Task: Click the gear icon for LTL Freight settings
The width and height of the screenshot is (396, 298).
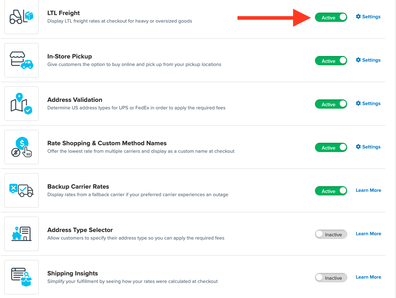Action: point(358,17)
